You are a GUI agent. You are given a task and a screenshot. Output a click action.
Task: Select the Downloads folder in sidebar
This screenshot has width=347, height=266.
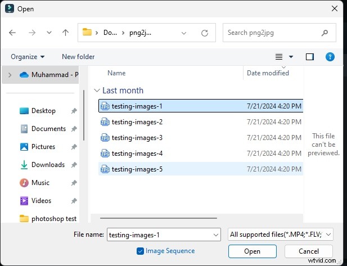[48, 165]
